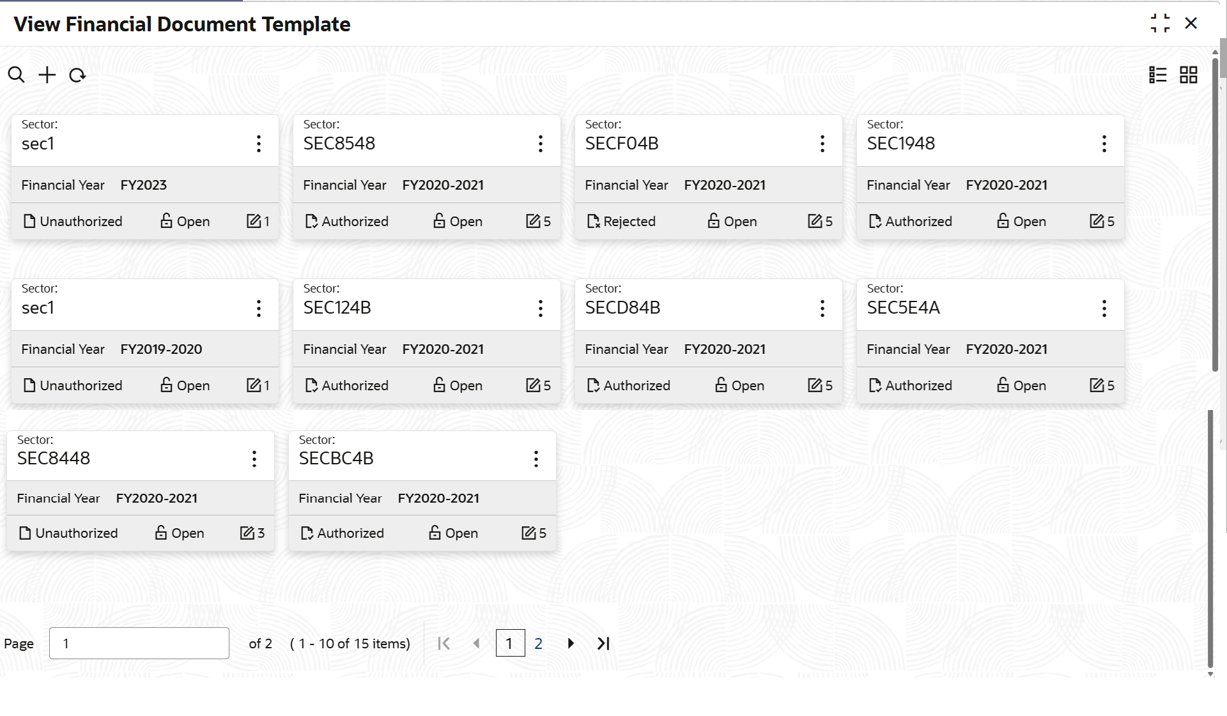Viewport: 1227px width, 716px height.
Task: Expand options menu on SEC5E4A card
Action: tap(1104, 308)
